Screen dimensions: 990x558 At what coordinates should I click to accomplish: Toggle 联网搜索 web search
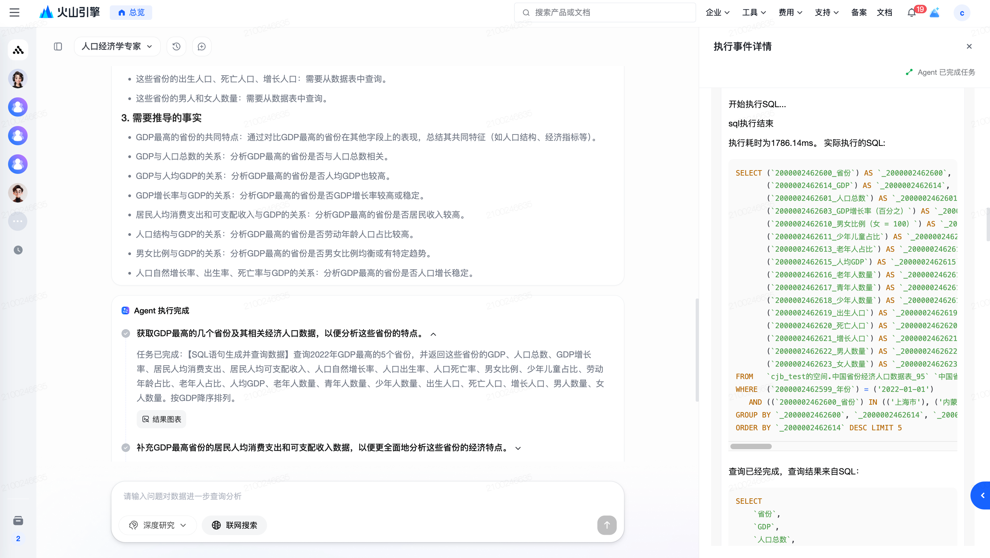point(234,525)
